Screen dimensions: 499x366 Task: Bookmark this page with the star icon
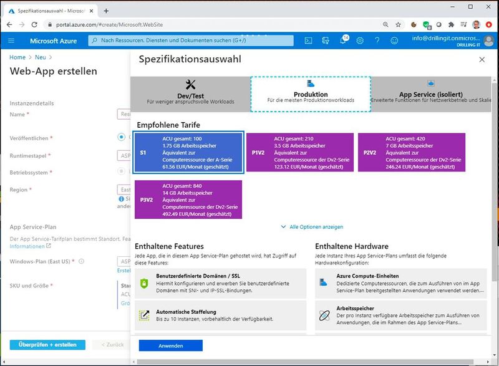398,24
